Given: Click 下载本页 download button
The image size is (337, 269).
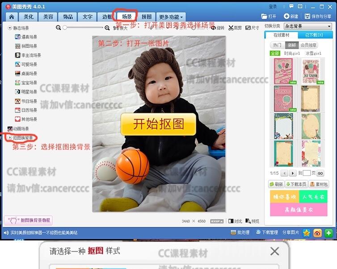Looking at the screenshot, I should tap(296, 184).
